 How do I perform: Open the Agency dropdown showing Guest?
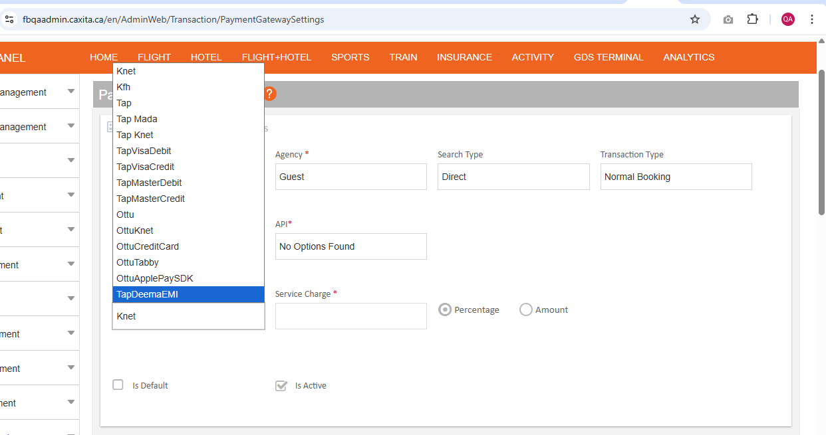pos(350,177)
